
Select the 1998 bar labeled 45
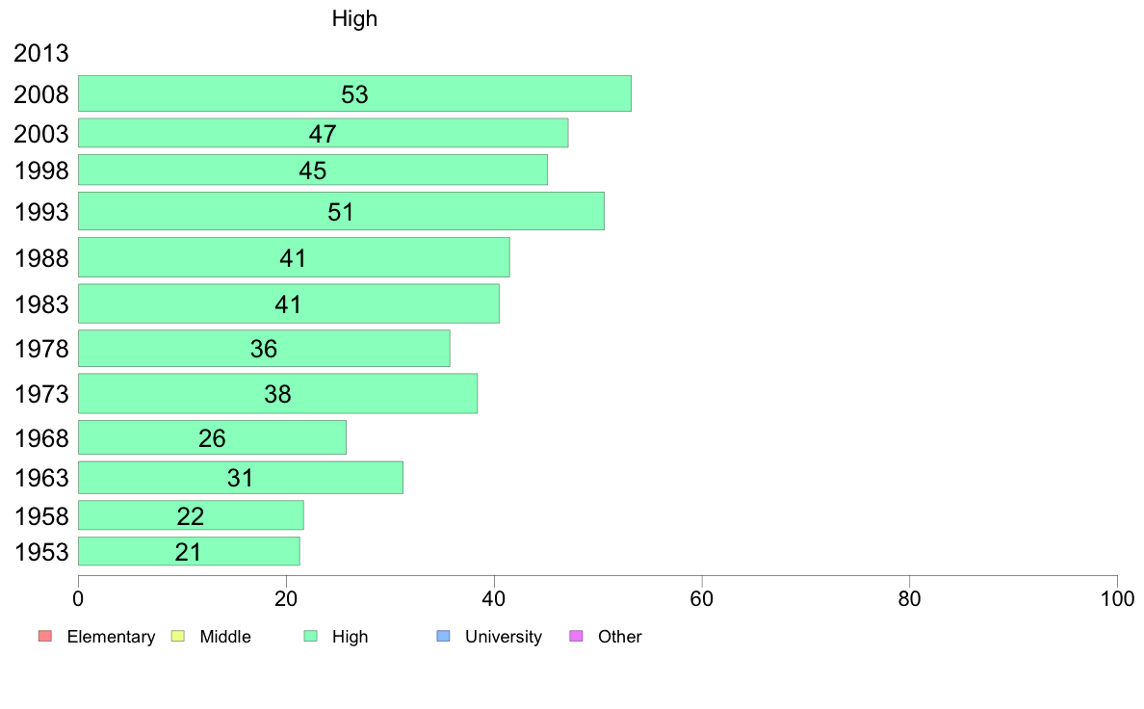pyautogui.click(x=313, y=170)
